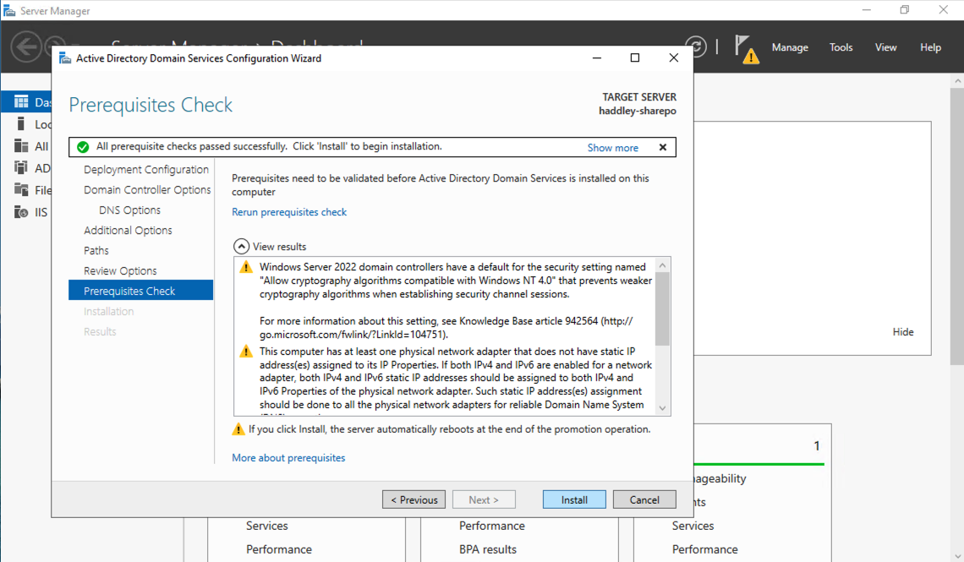The width and height of the screenshot is (964, 562).
Task: Click Services in the left server tile
Action: (x=267, y=526)
